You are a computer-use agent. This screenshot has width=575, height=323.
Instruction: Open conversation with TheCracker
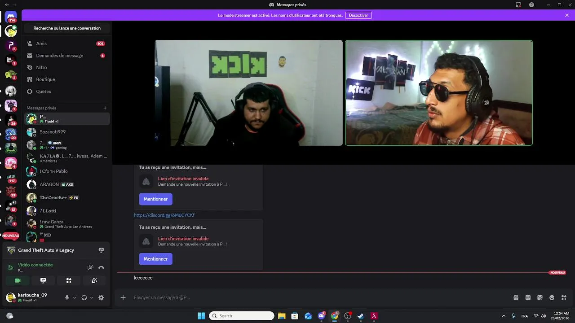tap(67, 197)
